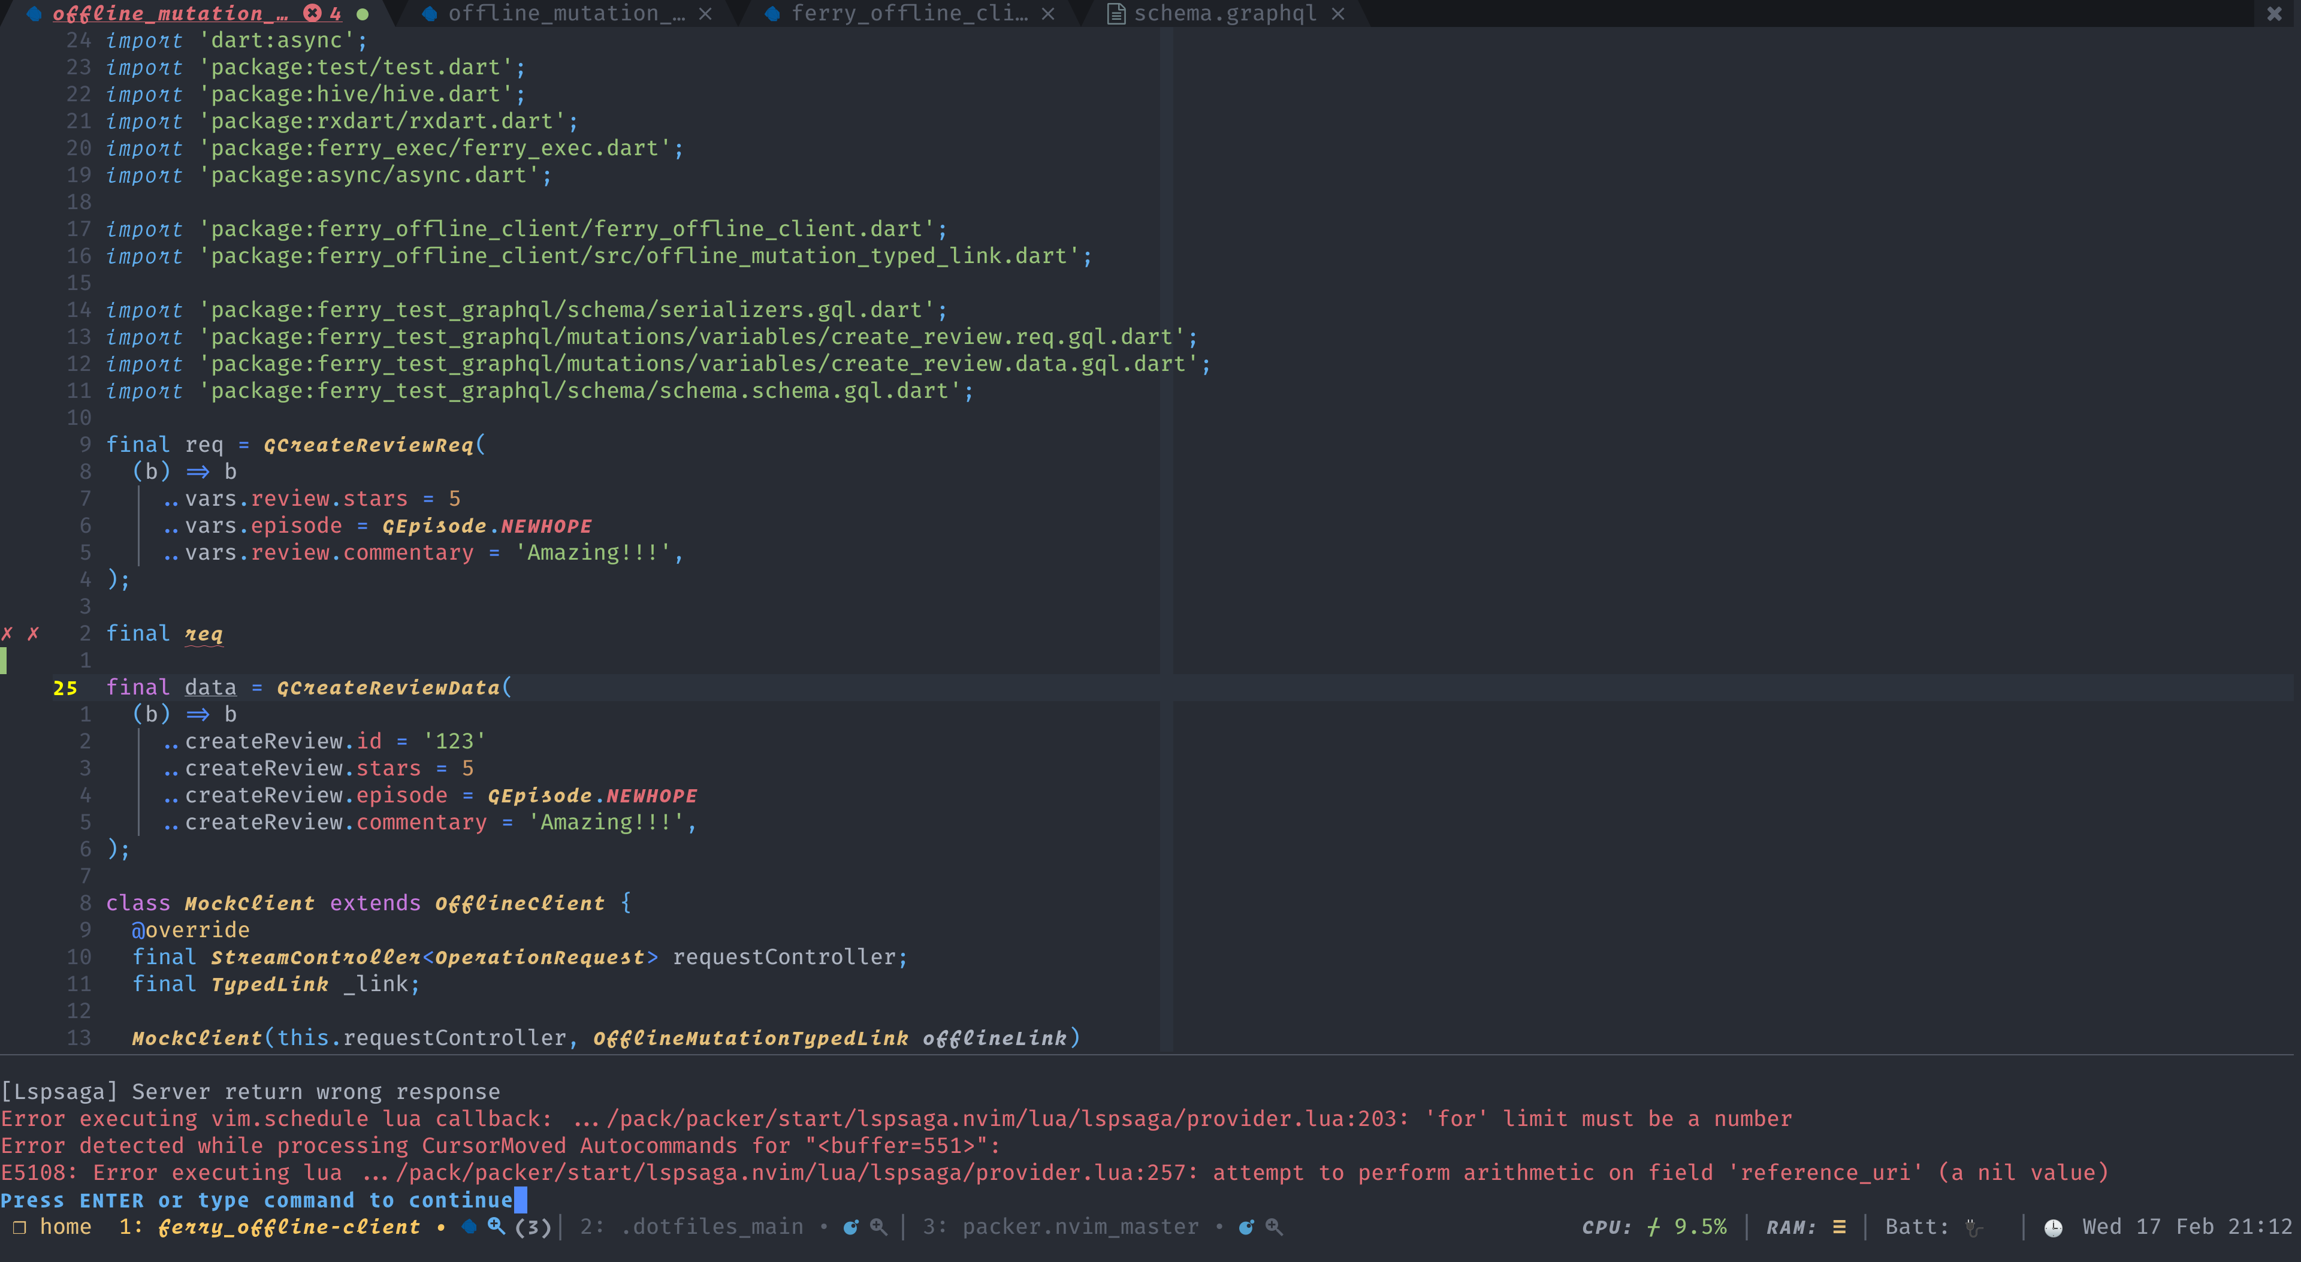Click the '.createReview.id = '123'' line
The width and height of the screenshot is (2301, 1262).
pos(324,741)
